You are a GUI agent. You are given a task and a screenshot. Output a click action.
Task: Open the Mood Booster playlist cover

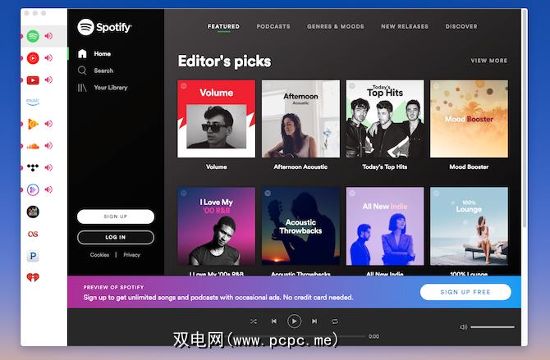[x=469, y=118]
